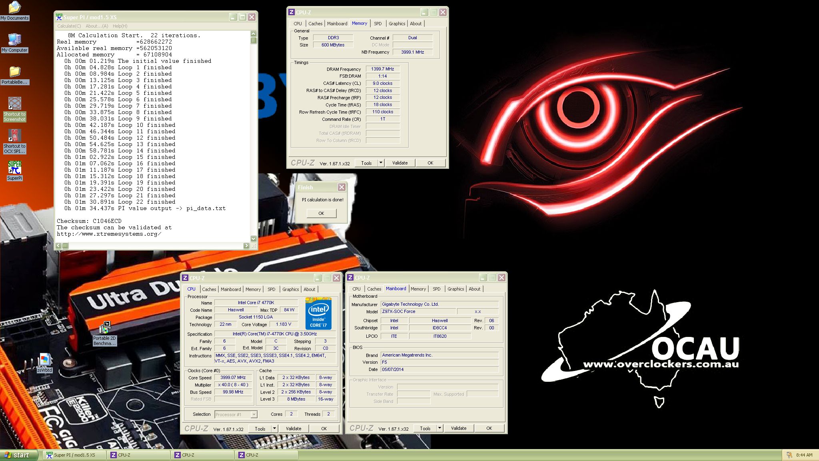Image resolution: width=819 pixels, height=461 pixels.
Task: Click the Super PI horizontal scrollbar right arrow
Action: (x=246, y=246)
